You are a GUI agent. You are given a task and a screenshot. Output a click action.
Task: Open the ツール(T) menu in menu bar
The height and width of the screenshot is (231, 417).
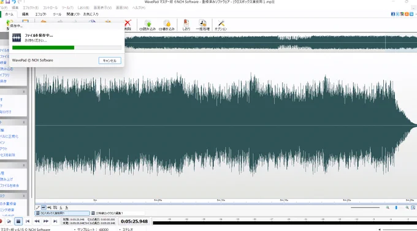click(67, 8)
